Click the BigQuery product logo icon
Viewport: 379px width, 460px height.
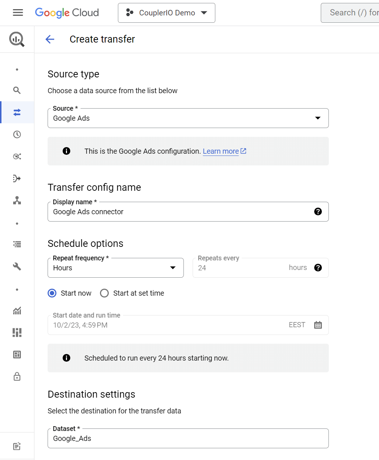17,39
